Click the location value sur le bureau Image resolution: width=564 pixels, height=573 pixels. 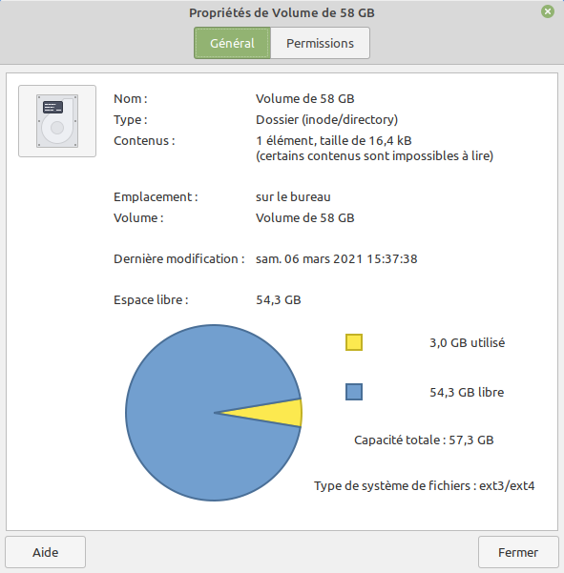click(x=293, y=197)
